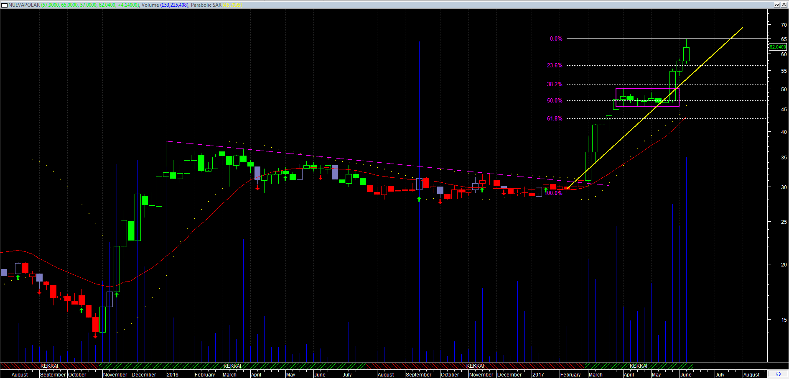
Task: Click the chart window control-menu icon
Action: [4, 5]
